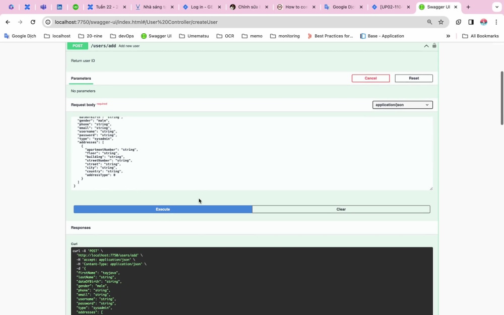Grab the request body textarea resize handle
The width and height of the screenshot is (504, 315).
(431, 188)
